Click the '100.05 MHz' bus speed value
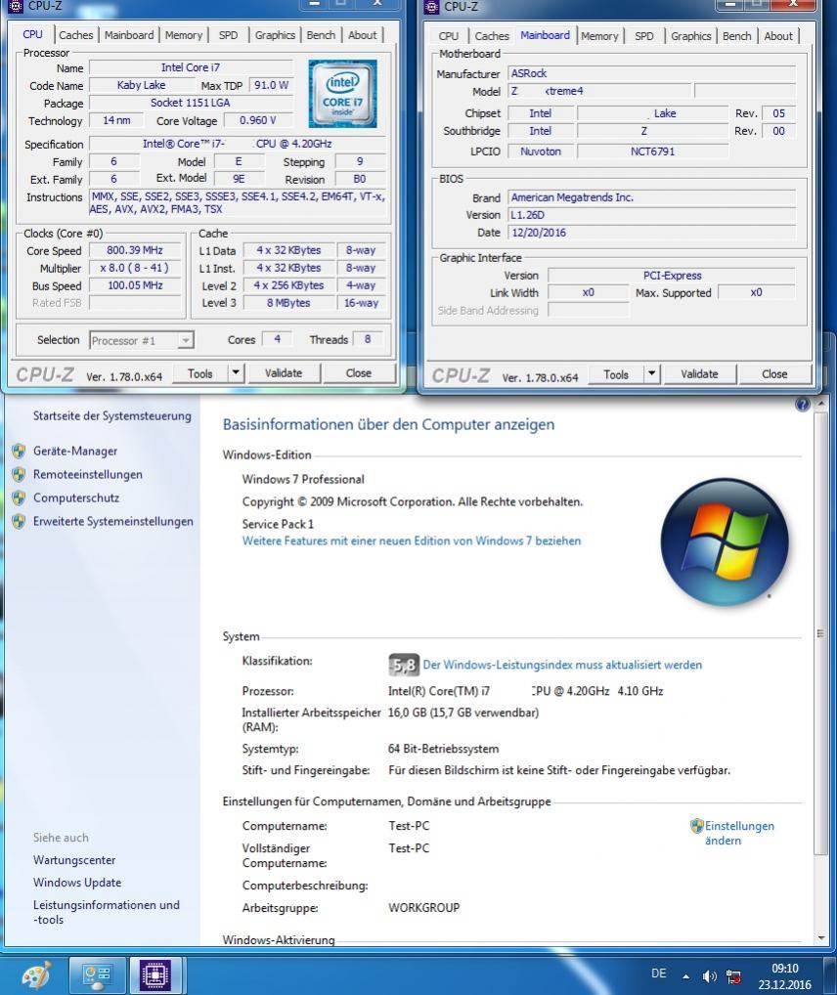837x995 pixels. (x=135, y=285)
